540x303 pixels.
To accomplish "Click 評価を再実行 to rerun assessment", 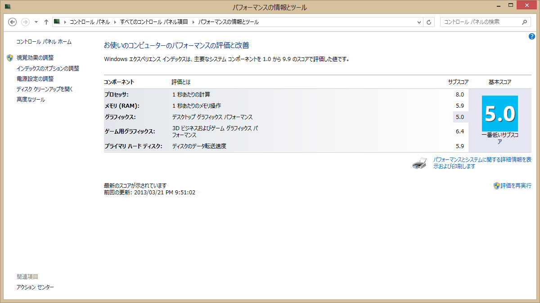I will [x=516, y=185].
